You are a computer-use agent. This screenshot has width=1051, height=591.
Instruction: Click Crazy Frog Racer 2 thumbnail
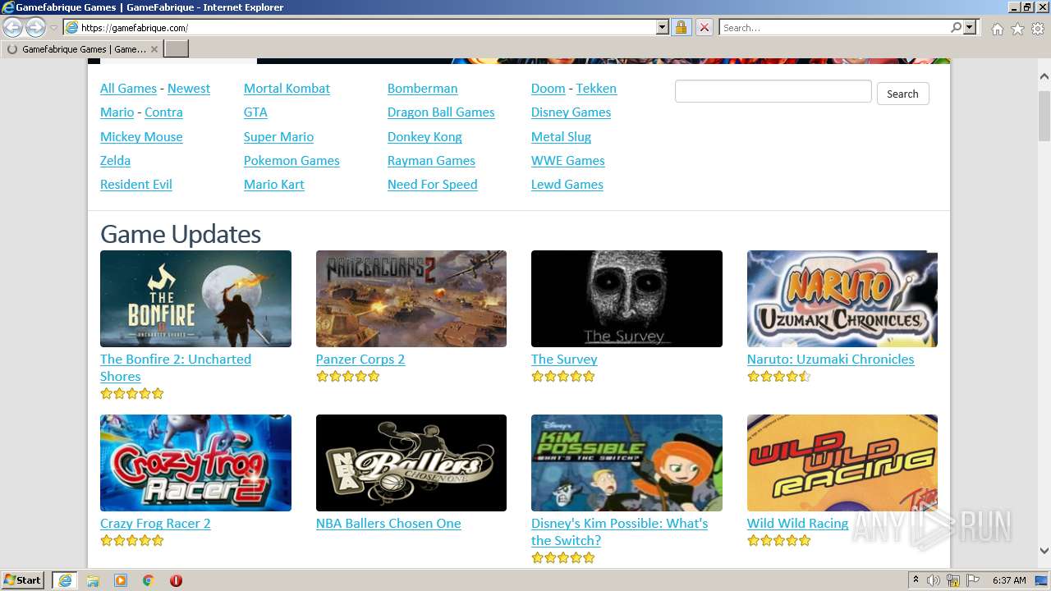pyautogui.click(x=195, y=463)
